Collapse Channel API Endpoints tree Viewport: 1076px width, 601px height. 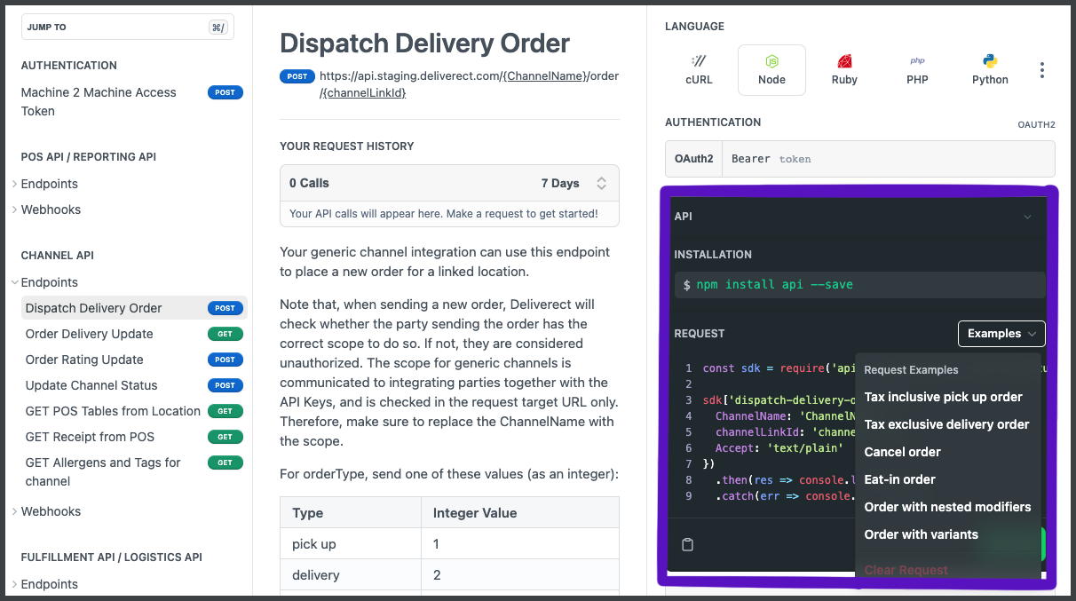tap(15, 282)
